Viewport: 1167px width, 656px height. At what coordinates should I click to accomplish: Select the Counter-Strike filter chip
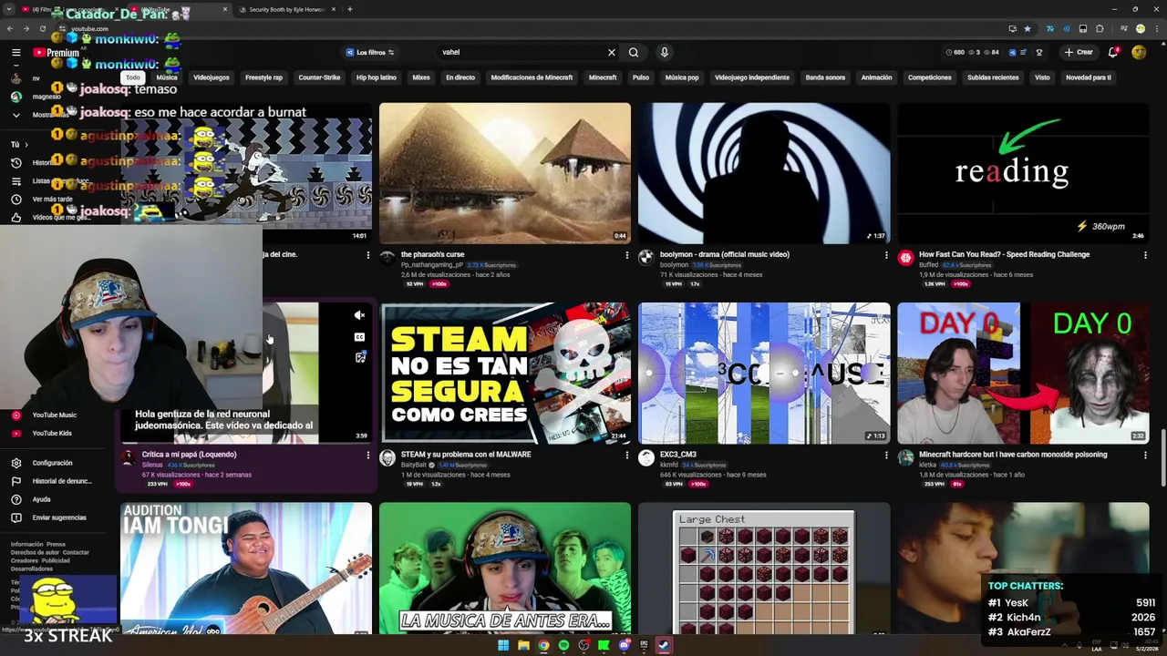(319, 77)
